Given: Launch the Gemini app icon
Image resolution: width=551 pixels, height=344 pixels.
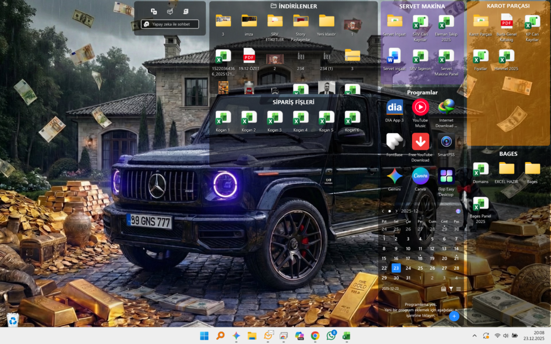Looking at the screenshot, I should tap(394, 176).
